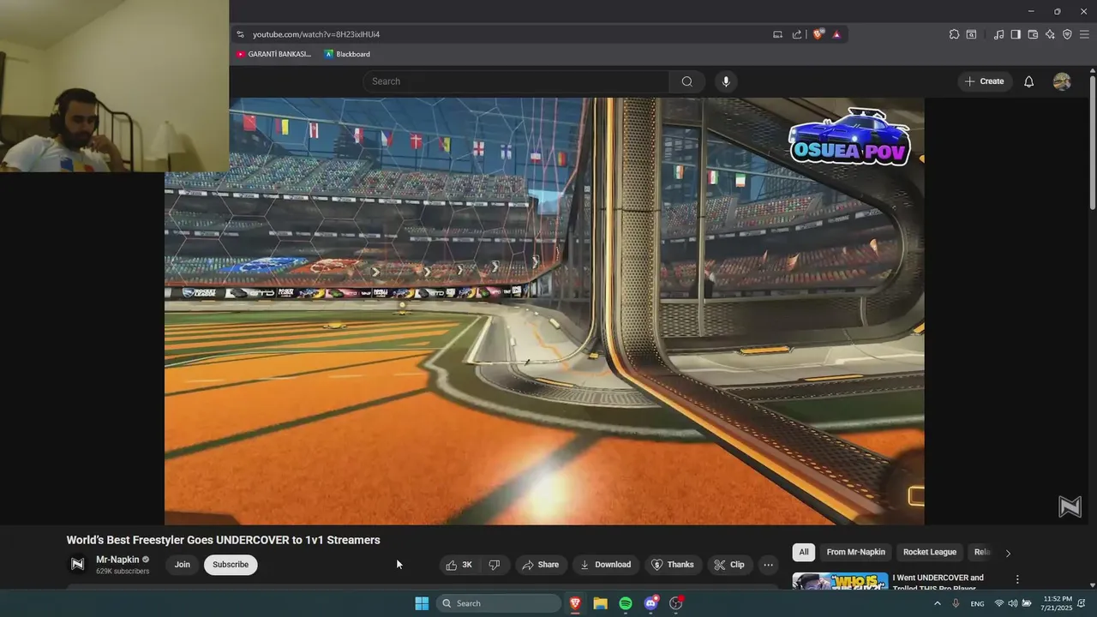Open Mr-Napkin channel avatar
Image resolution: width=1097 pixels, height=617 pixels.
point(77,564)
